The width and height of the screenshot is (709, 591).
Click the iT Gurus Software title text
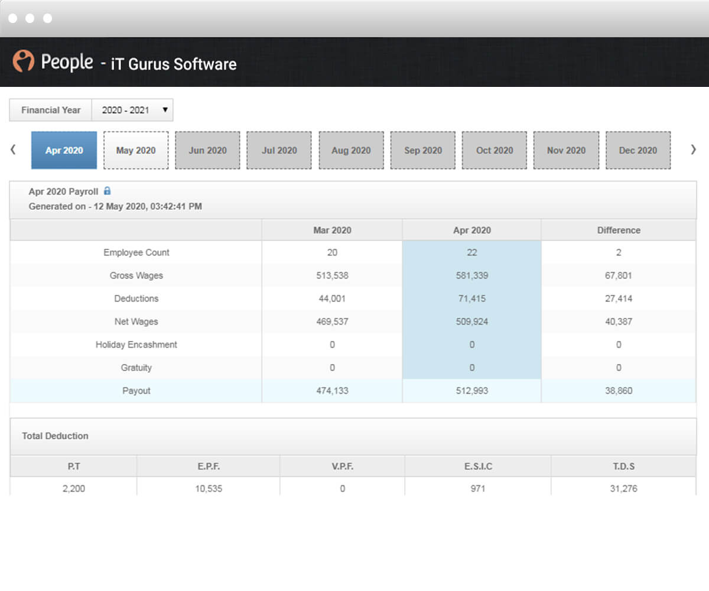point(174,64)
